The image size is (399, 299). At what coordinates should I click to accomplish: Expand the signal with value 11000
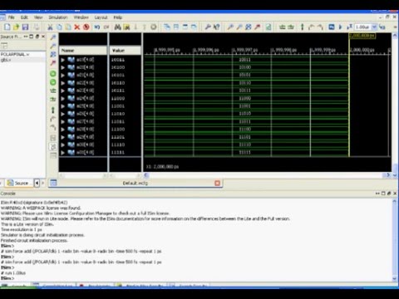63,98
